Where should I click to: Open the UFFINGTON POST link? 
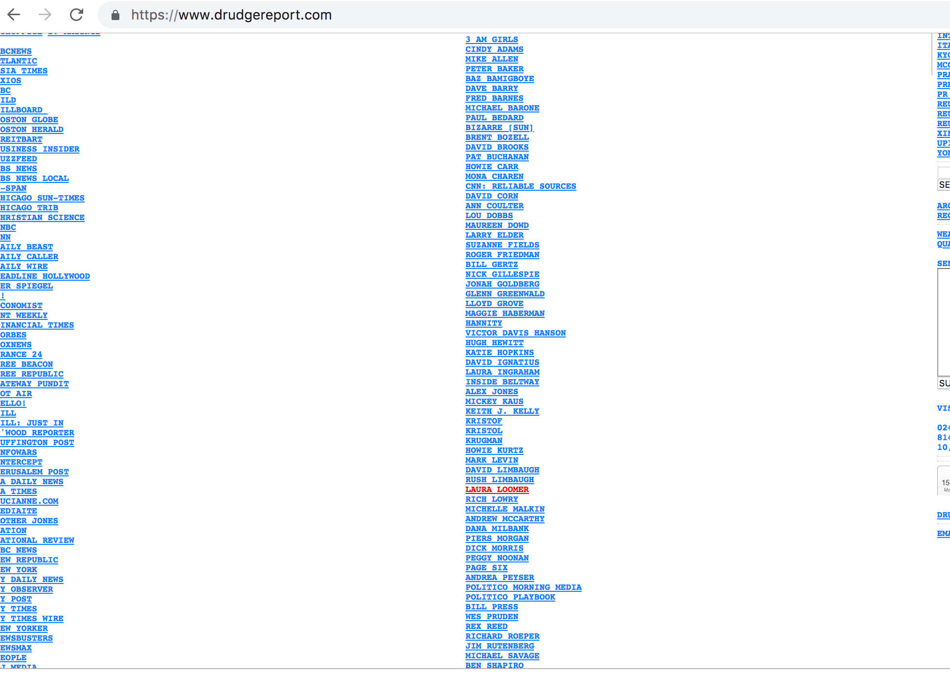(37, 442)
